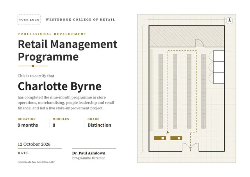This screenshot has width=250, height=177.
Task: Click the top fitting room box
Action: tap(219, 56)
